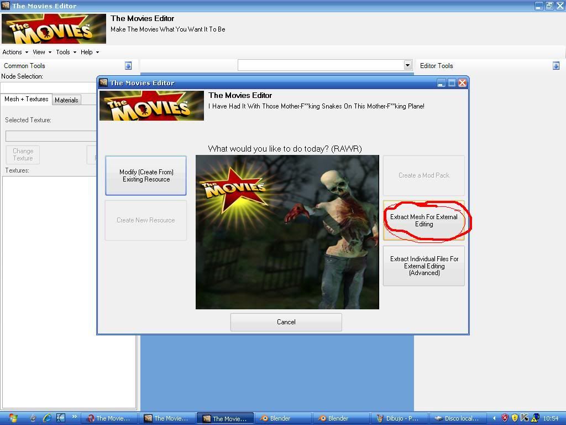Screen dimensions: 566x425
Task: Show more quick launch icons chevron
Action: coord(75,417)
